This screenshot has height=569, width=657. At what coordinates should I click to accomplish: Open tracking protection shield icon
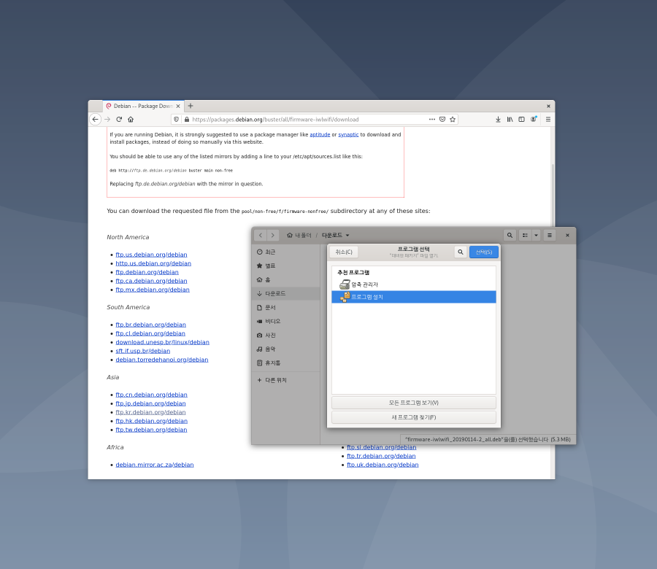tap(177, 120)
